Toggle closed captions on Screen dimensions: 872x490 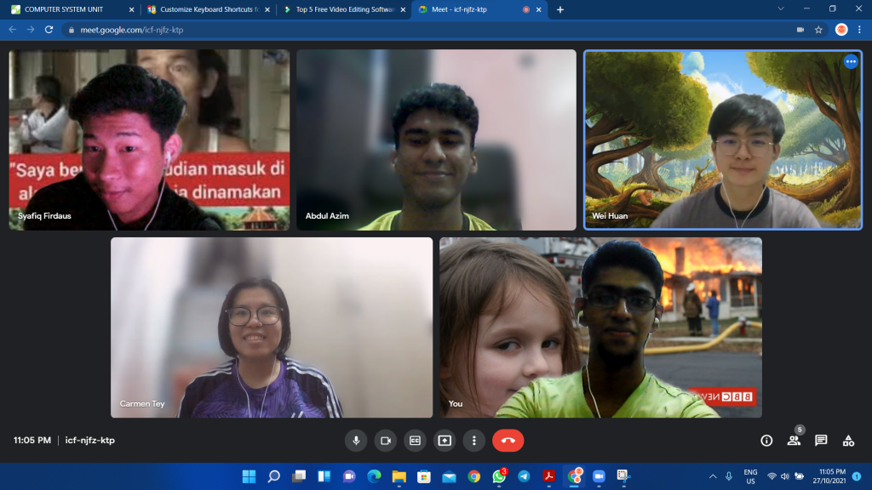click(415, 441)
